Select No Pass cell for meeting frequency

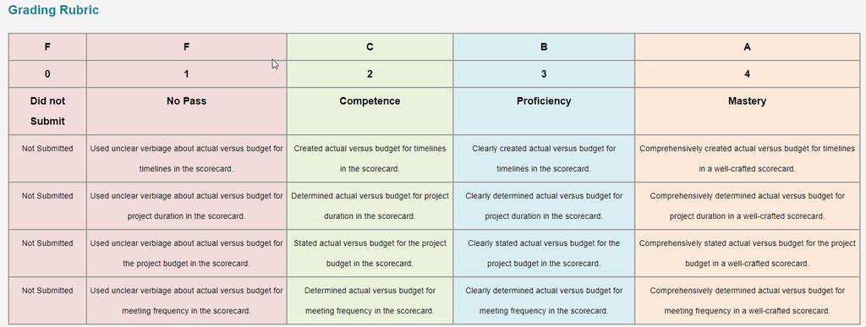186,301
